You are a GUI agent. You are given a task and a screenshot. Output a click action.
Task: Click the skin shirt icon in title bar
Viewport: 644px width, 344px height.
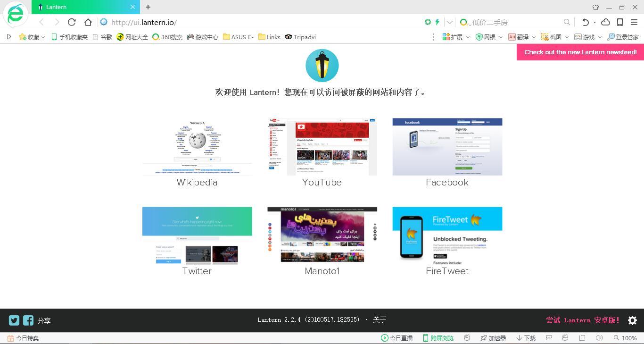[x=595, y=7]
